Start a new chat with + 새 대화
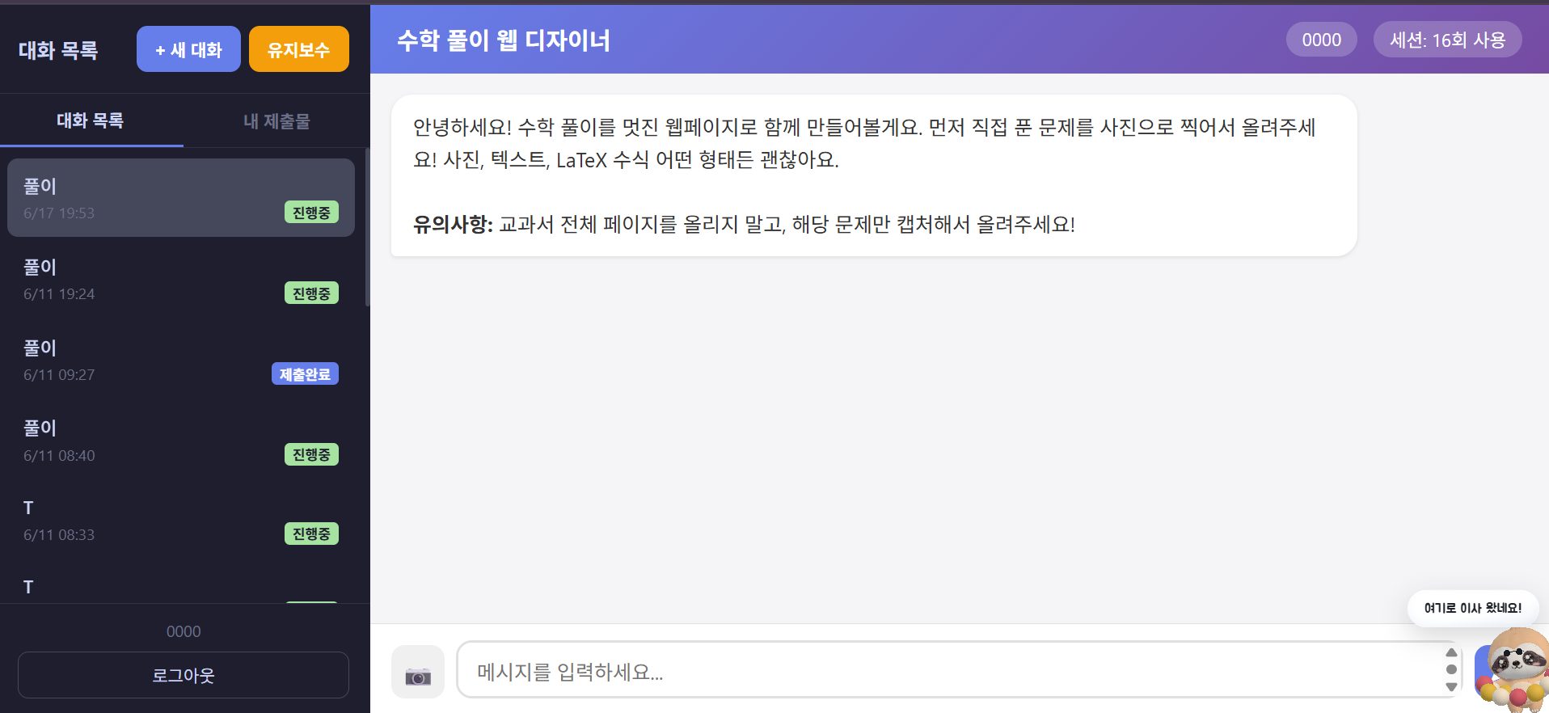 pos(188,49)
